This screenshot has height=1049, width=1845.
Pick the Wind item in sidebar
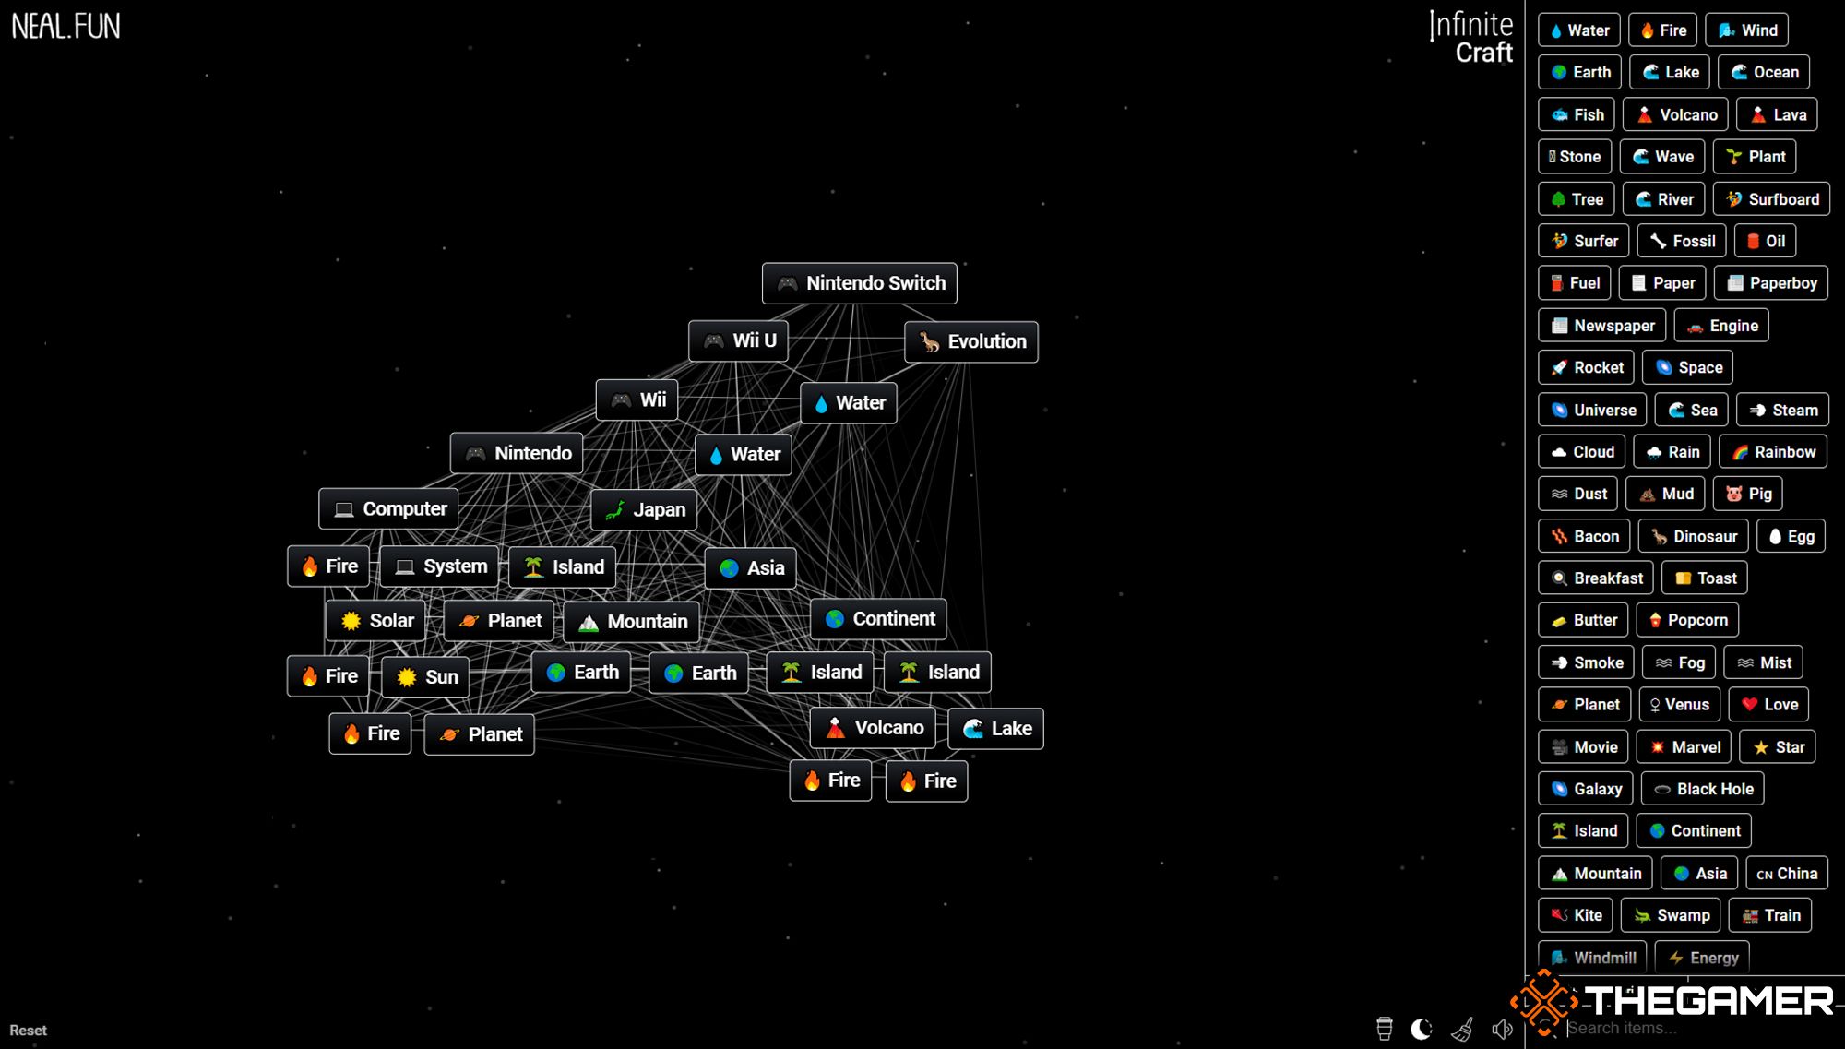1747,30
